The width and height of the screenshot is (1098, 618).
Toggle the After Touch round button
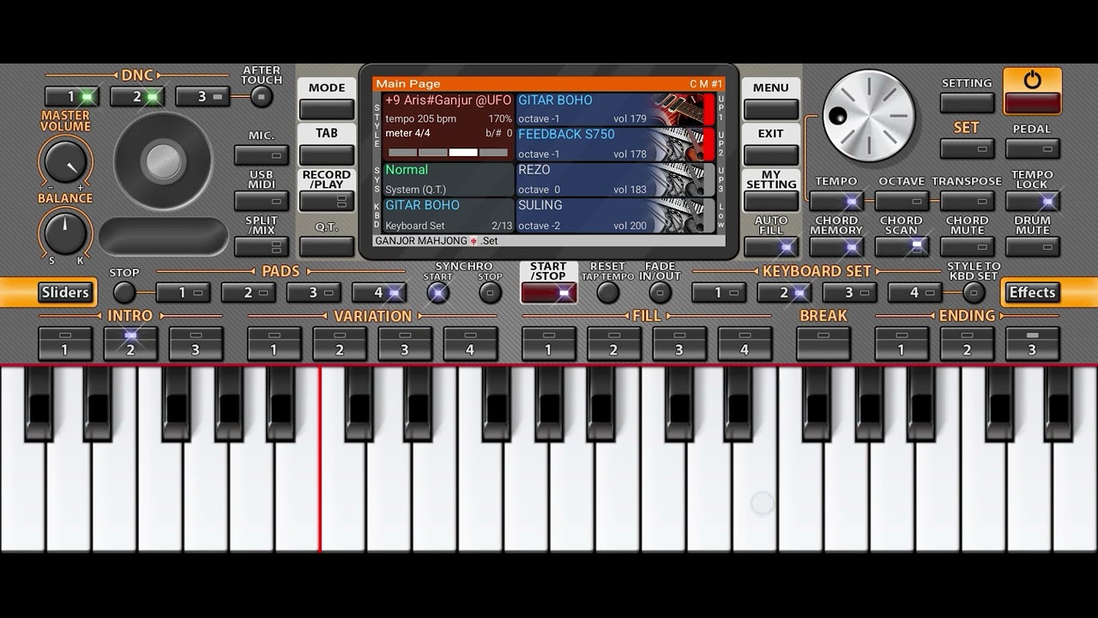tap(262, 96)
